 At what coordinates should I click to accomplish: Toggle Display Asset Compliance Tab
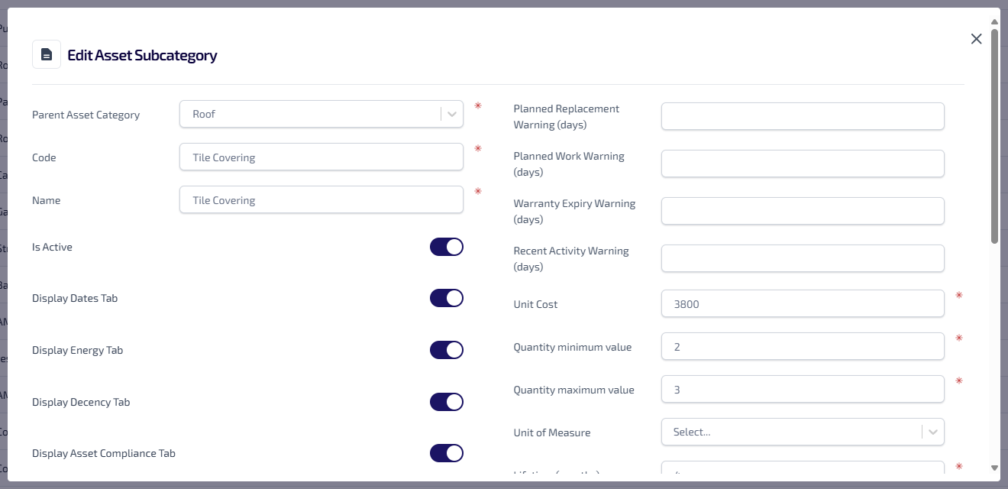447,453
